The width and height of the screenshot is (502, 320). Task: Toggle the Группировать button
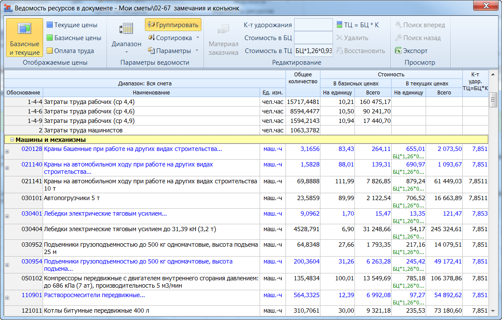[173, 25]
